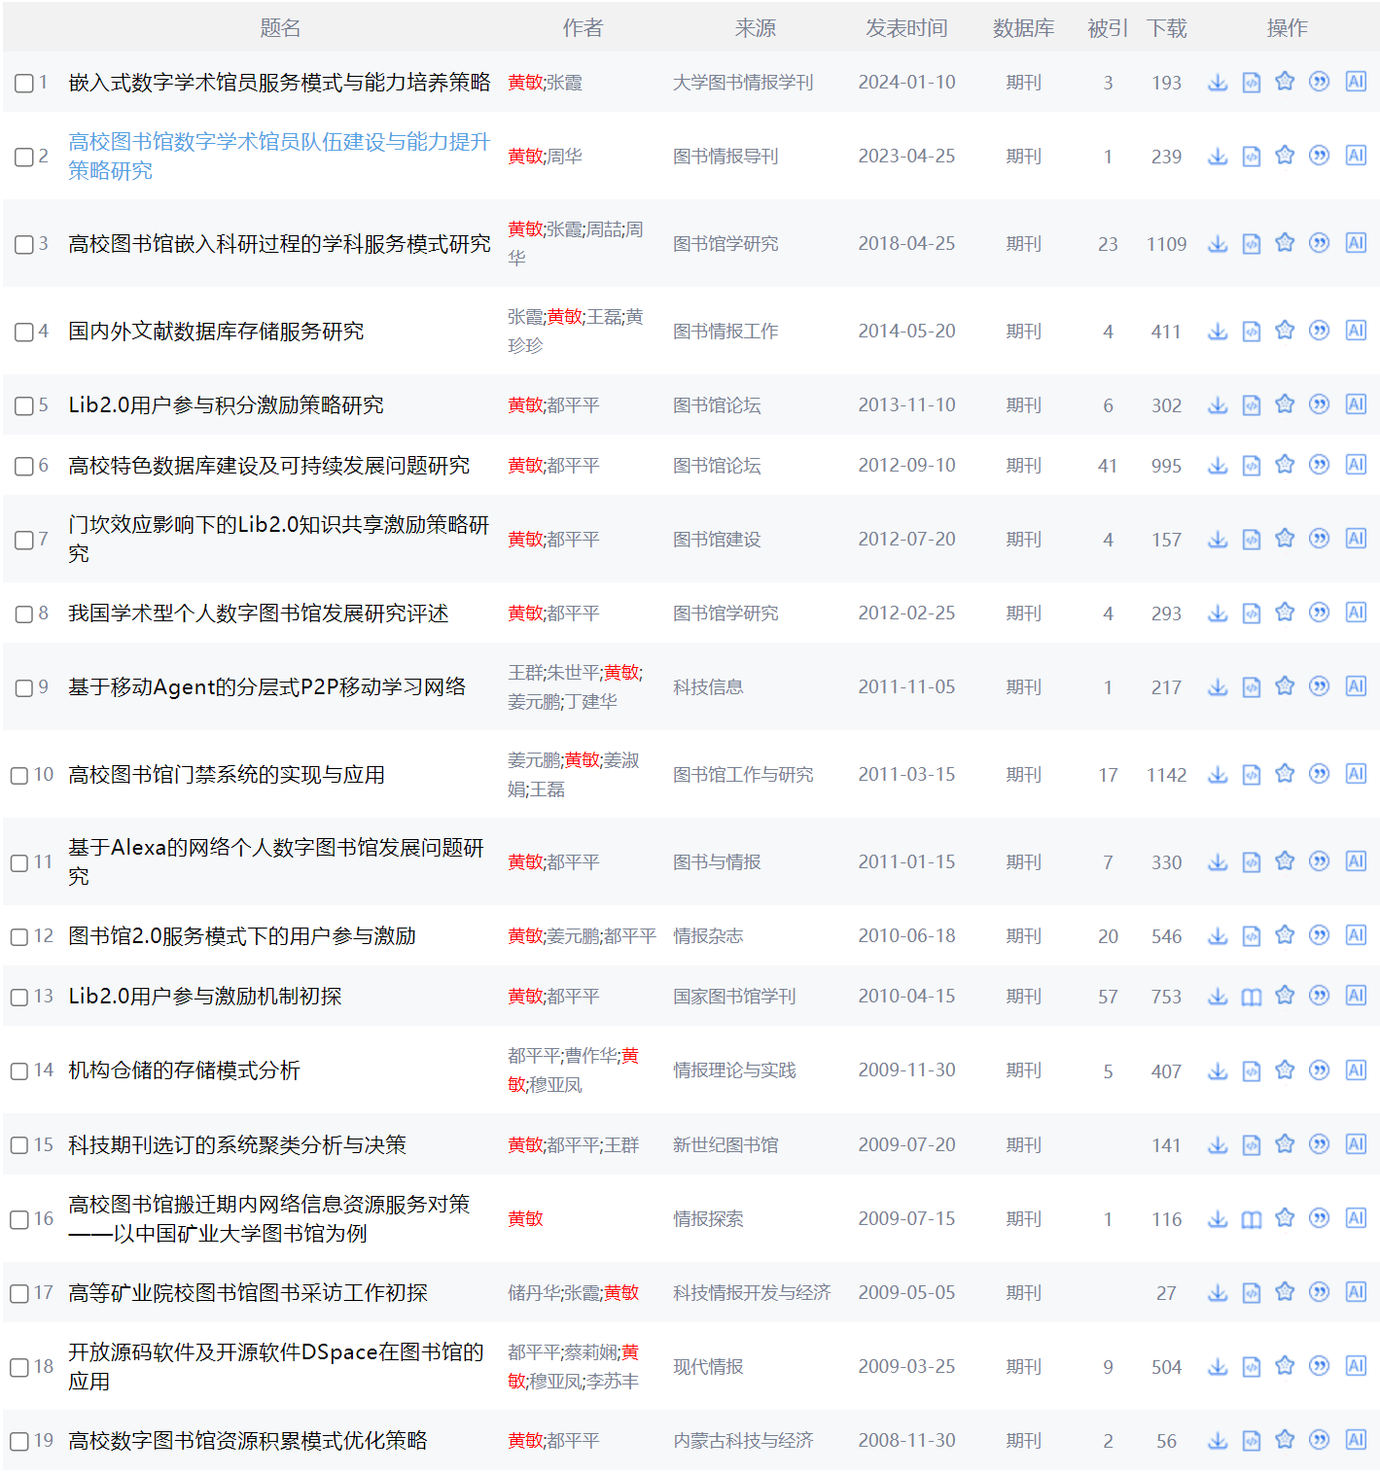Cite the paper 高校图书馆嵌入科研过程的学科服务模式研究
The image size is (1380, 1473).
click(1319, 243)
